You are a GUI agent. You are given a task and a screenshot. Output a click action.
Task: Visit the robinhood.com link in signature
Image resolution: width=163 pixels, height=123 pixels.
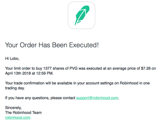point(18,118)
